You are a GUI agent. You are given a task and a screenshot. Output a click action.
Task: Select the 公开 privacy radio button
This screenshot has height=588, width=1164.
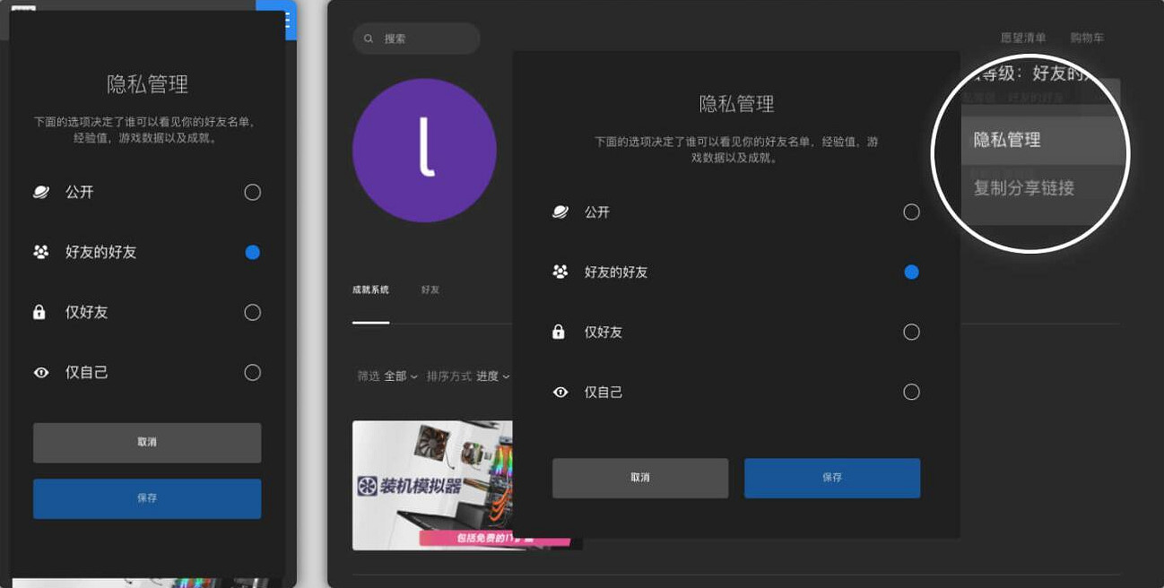tap(912, 212)
